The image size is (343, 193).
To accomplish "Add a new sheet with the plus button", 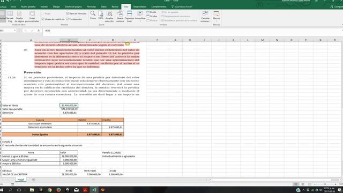I will 34,180.
